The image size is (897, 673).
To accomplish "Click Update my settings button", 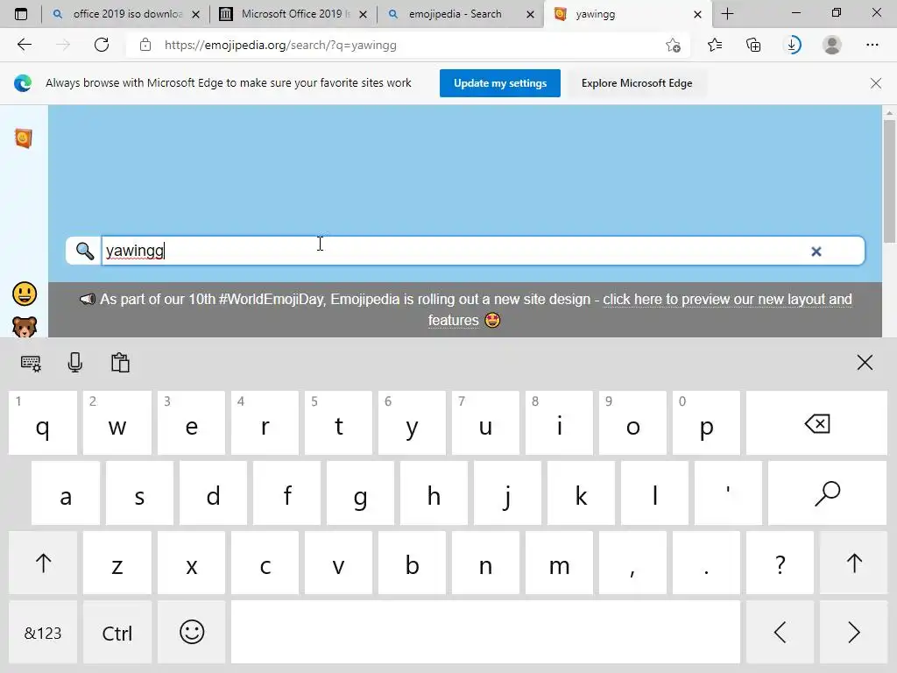I will [x=500, y=83].
